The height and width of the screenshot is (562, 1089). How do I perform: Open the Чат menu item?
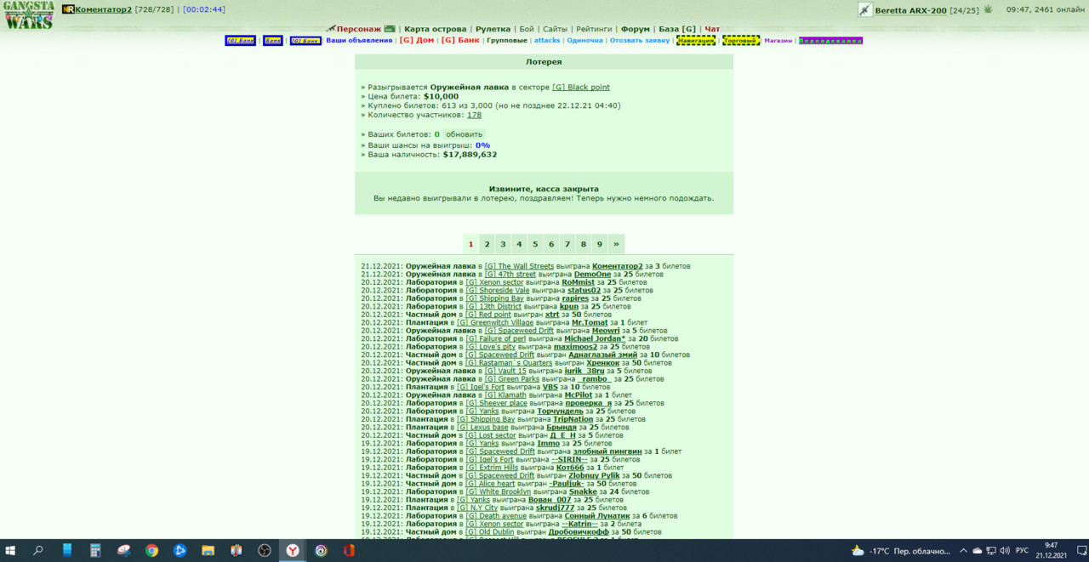pyautogui.click(x=713, y=29)
